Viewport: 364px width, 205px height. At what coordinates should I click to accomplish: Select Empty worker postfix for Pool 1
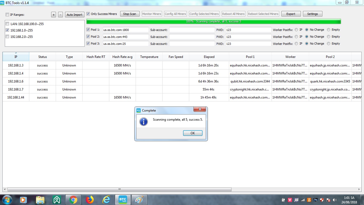pyautogui.click(x=328, y=30)
